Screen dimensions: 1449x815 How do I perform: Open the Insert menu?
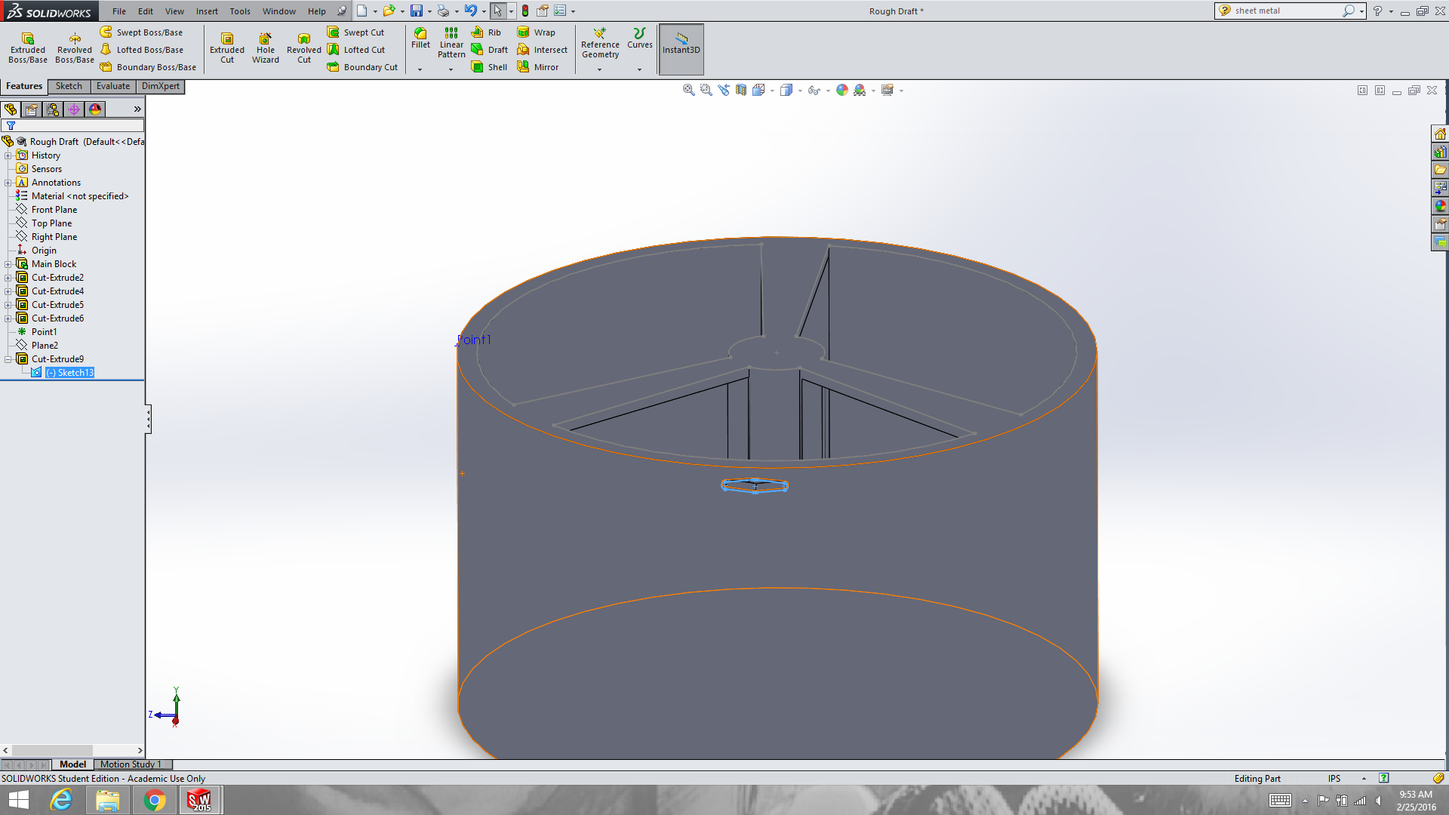207,11
